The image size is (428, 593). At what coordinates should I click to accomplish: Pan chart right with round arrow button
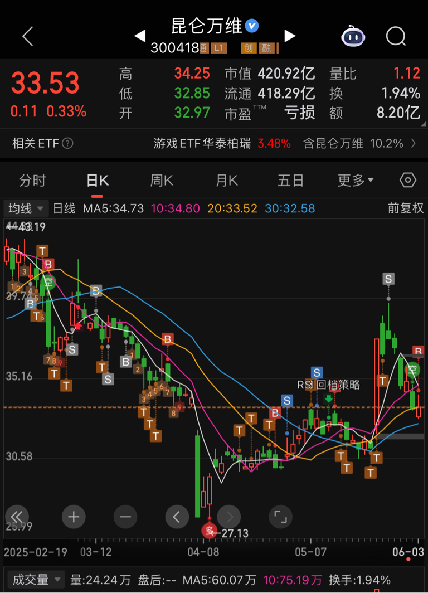click(228, 517)
